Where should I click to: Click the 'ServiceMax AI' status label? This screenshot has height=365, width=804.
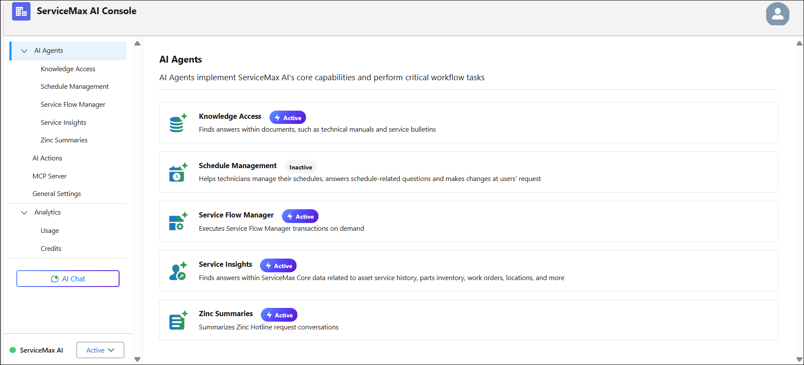click(x=41, y=350)
